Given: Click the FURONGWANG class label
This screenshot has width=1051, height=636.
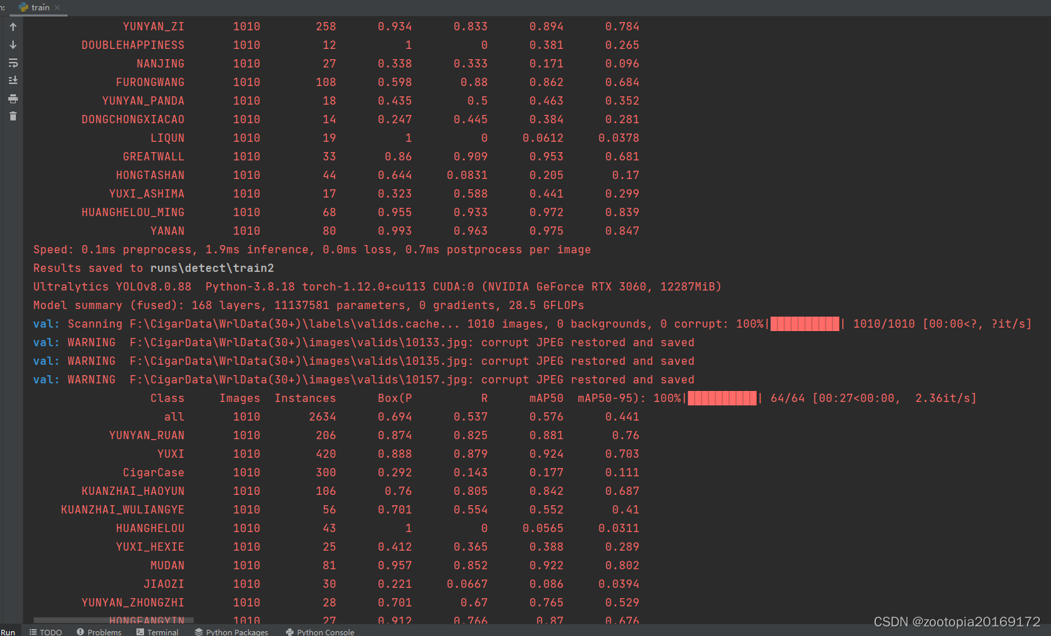Looking at the screenshot, I should 150,82.
